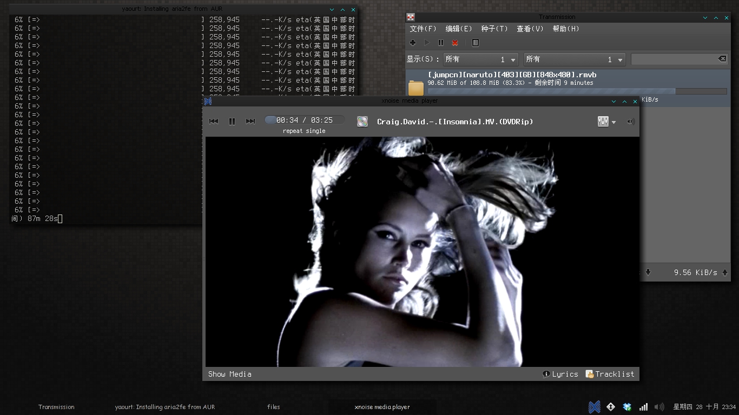Click the song title Craig.David Insomnia
739x415 pixels.
pyautogui.click(x=455, y=122)
